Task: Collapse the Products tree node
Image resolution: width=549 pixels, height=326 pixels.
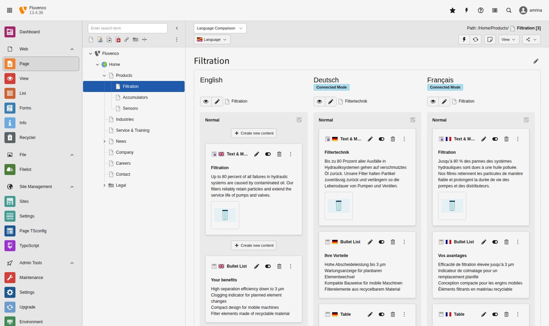Action: (104, 75)
